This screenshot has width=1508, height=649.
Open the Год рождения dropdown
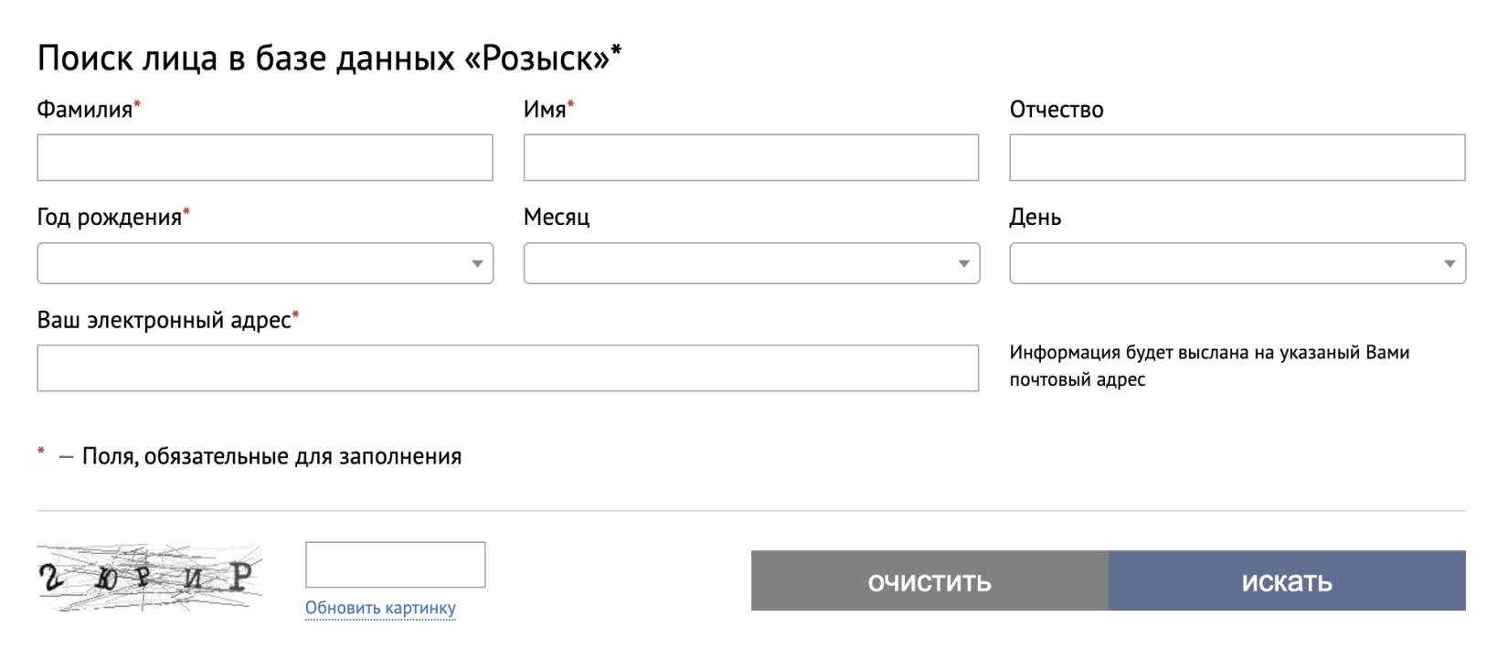tap(265, 263)
